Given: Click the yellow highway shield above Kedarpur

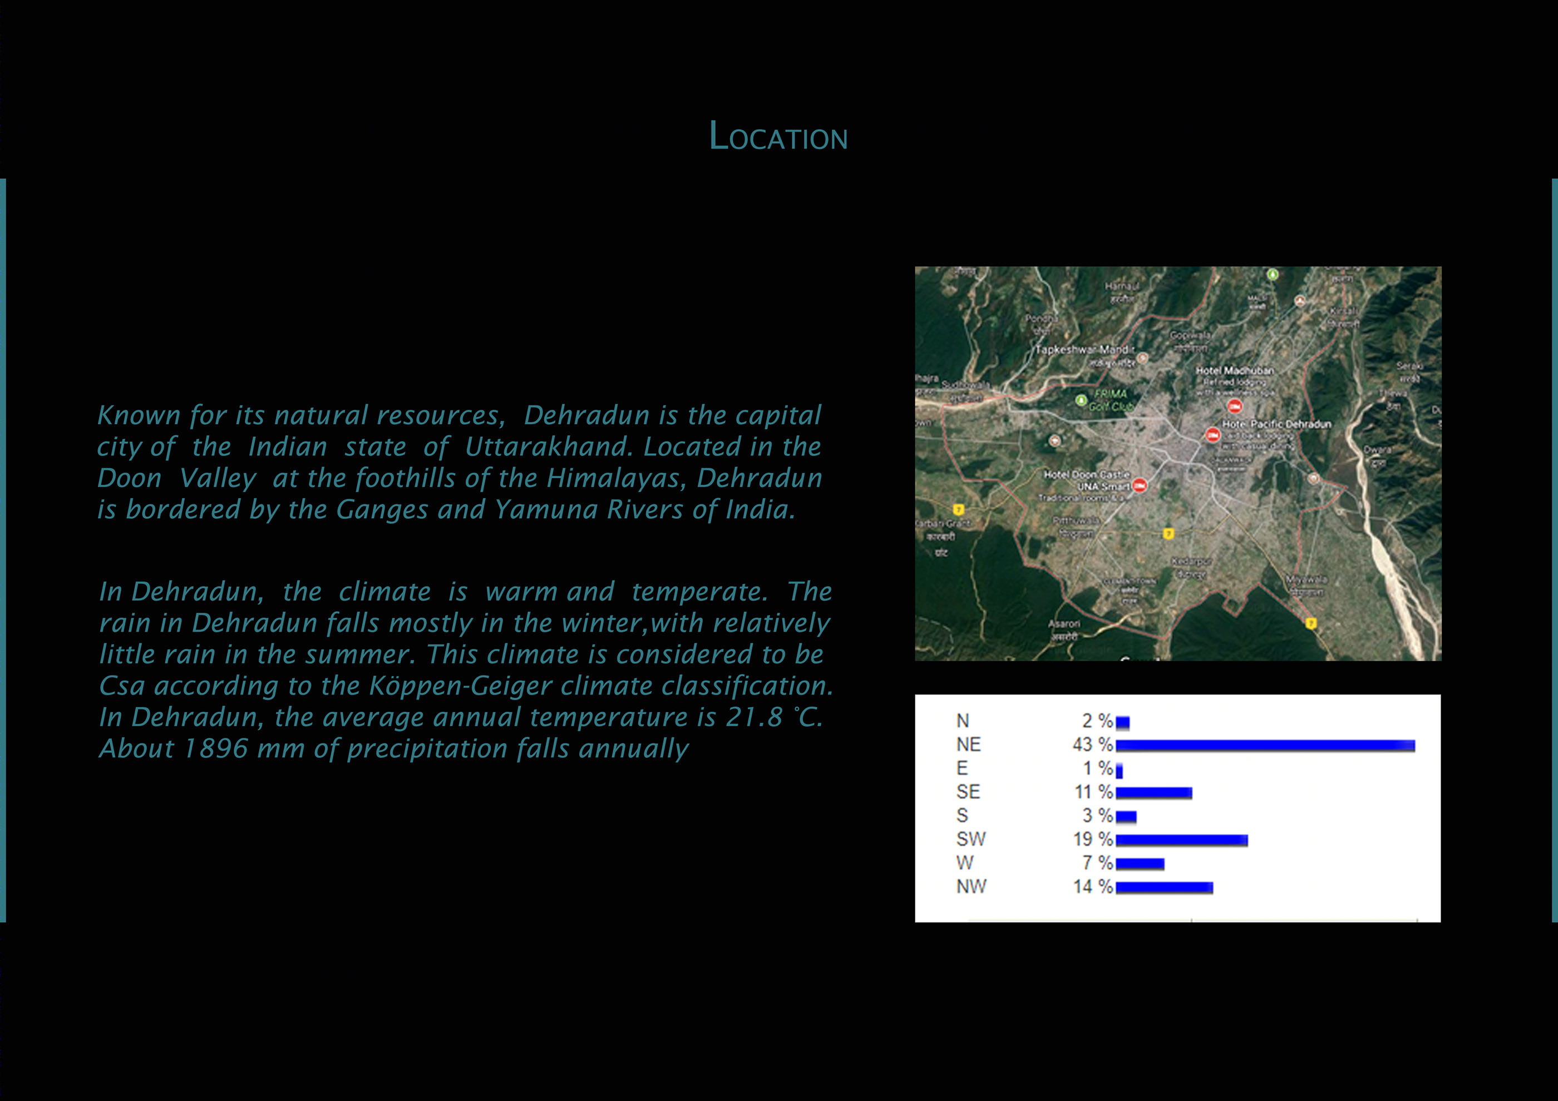Looking at the screenshot, I should coord(1168,534).
